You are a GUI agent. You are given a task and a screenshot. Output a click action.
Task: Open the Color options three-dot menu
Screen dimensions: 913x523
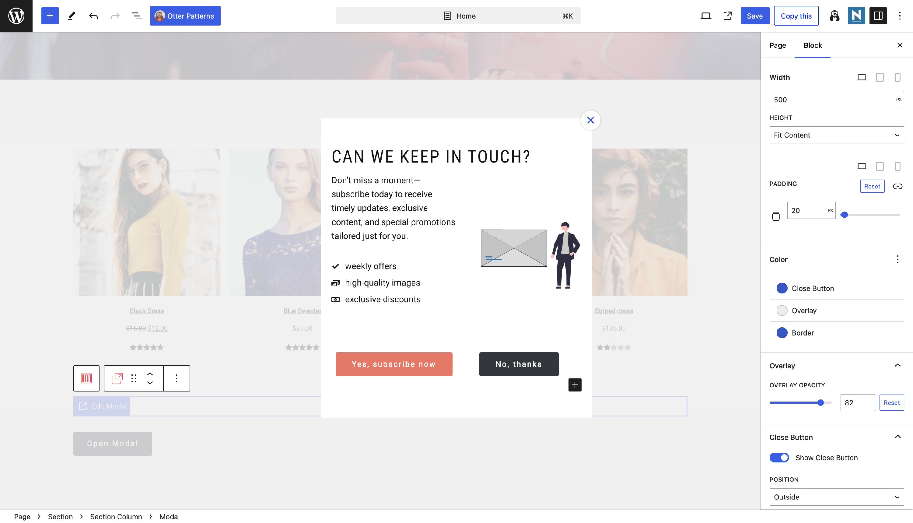click(x=897, y=259)
